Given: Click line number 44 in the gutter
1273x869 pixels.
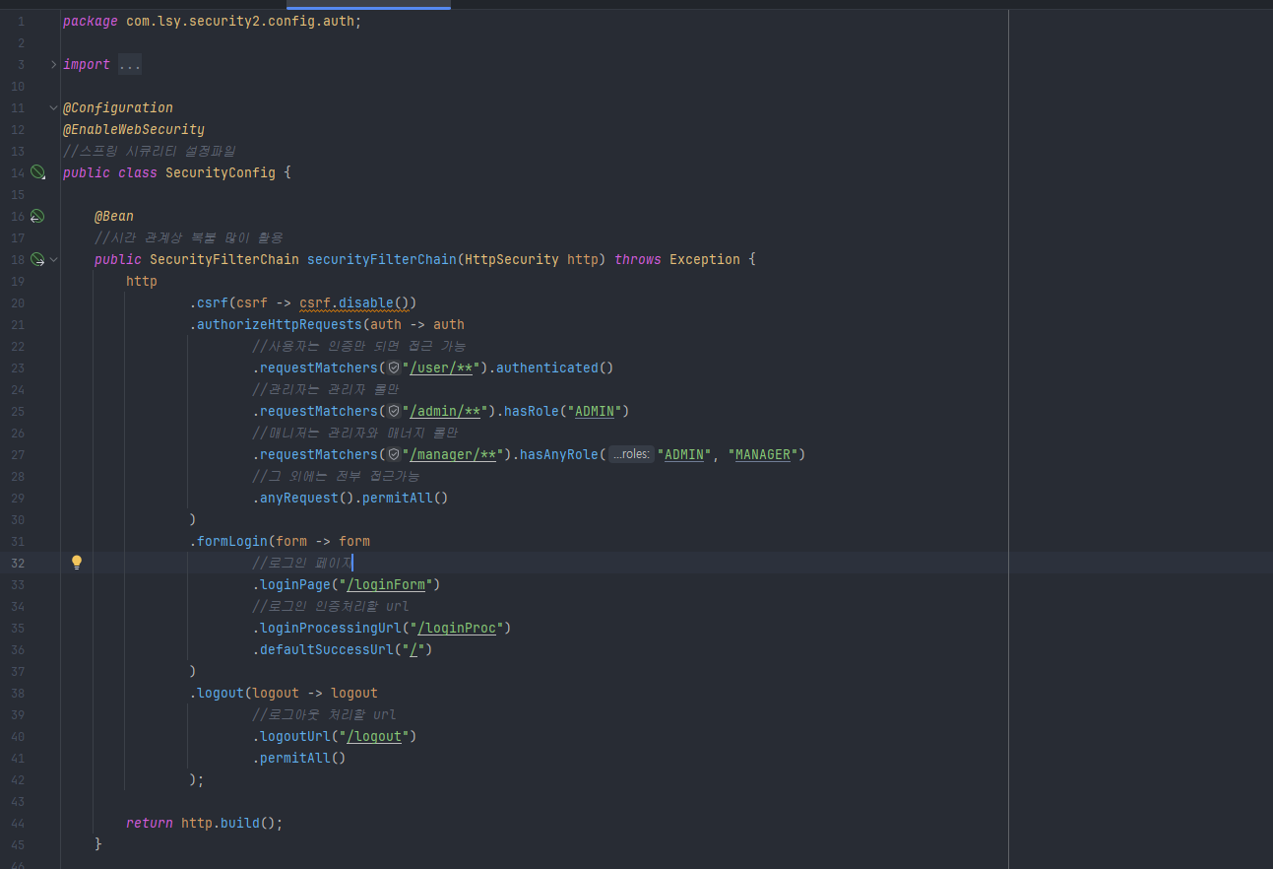Looking at the screenshot, I should click(18, 823).
